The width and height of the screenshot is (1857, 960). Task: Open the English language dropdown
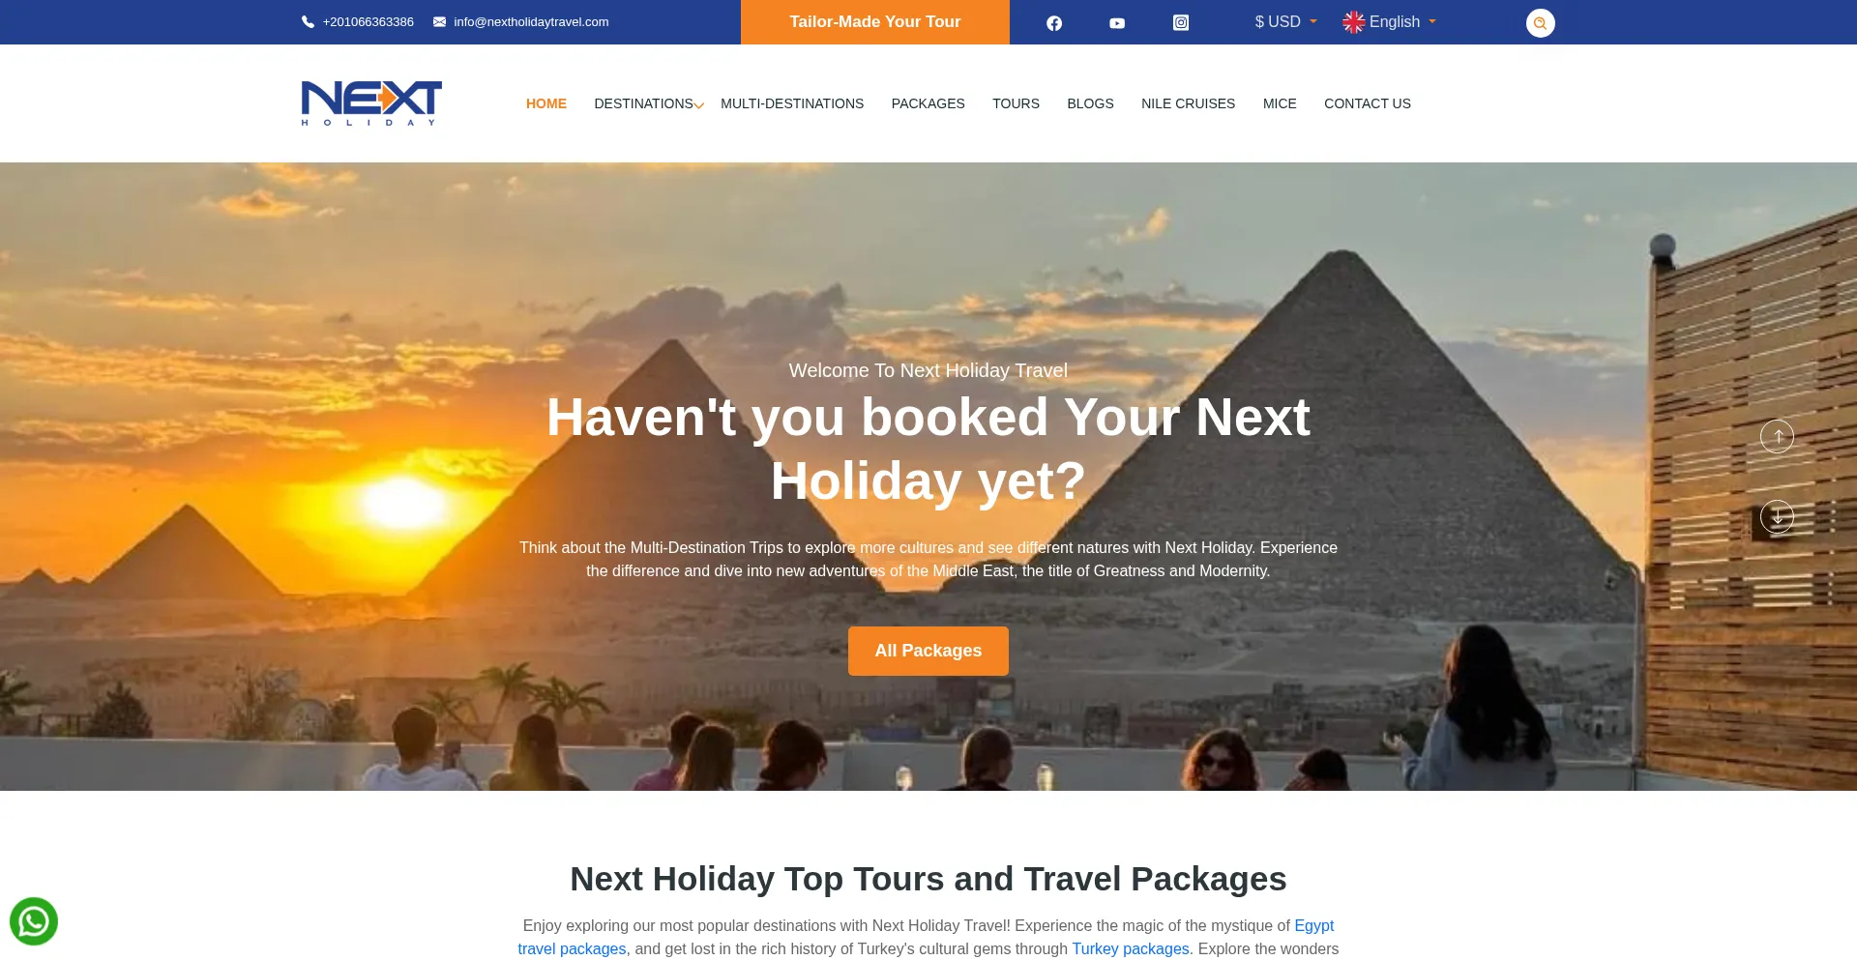tap(1390, 21)
